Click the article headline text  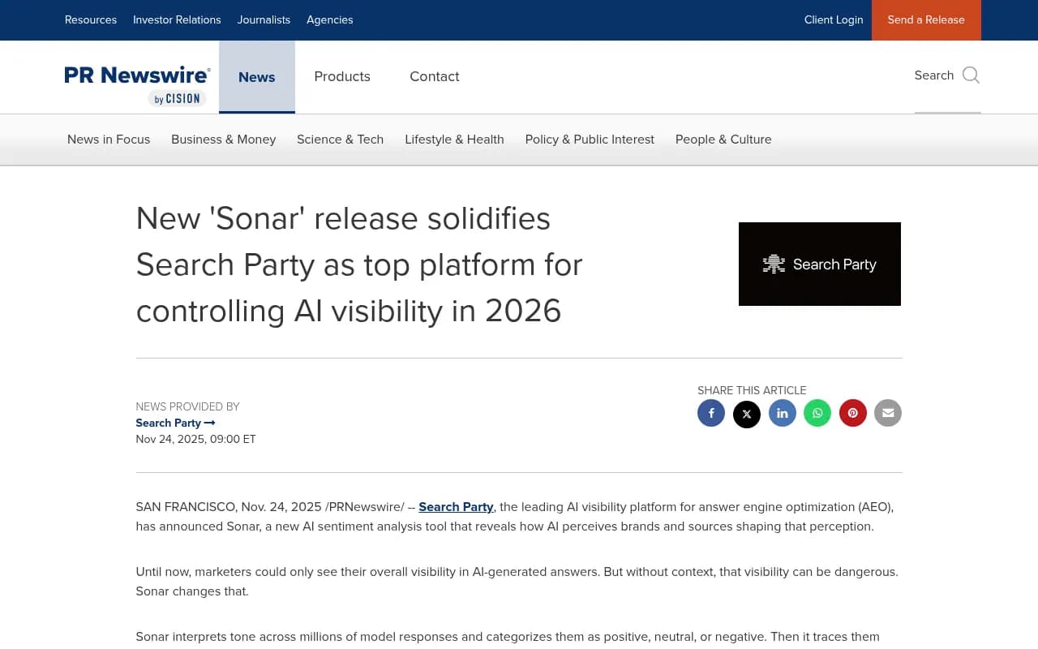(359, 264)
